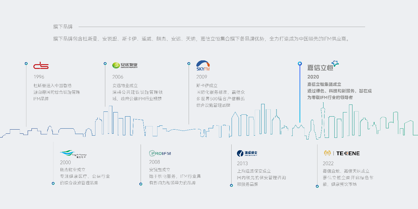418x209 pixels.
Task: Click the 上海道威保安成立 text
Action: pyautogui.click(x=254, y=171)
